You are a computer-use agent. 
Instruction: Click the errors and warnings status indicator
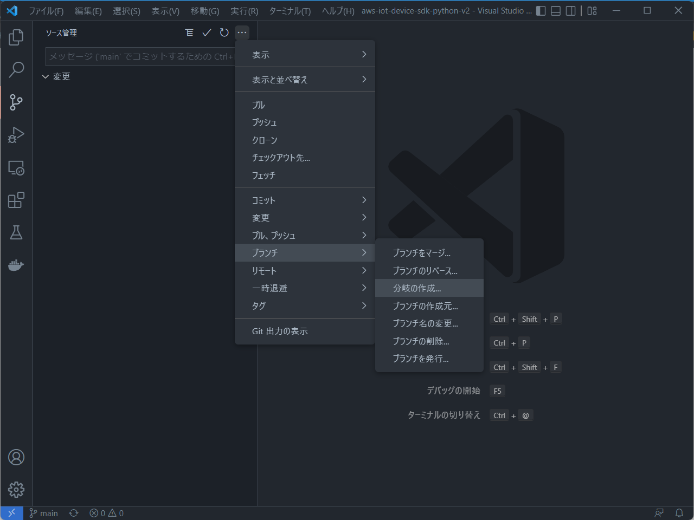(107, 513)
